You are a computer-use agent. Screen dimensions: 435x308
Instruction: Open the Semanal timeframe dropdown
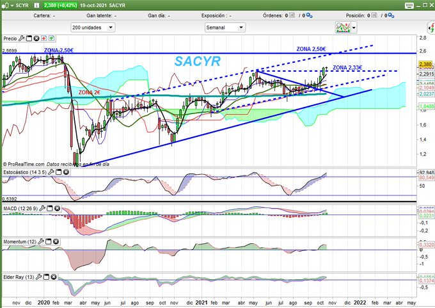point(225,28)
